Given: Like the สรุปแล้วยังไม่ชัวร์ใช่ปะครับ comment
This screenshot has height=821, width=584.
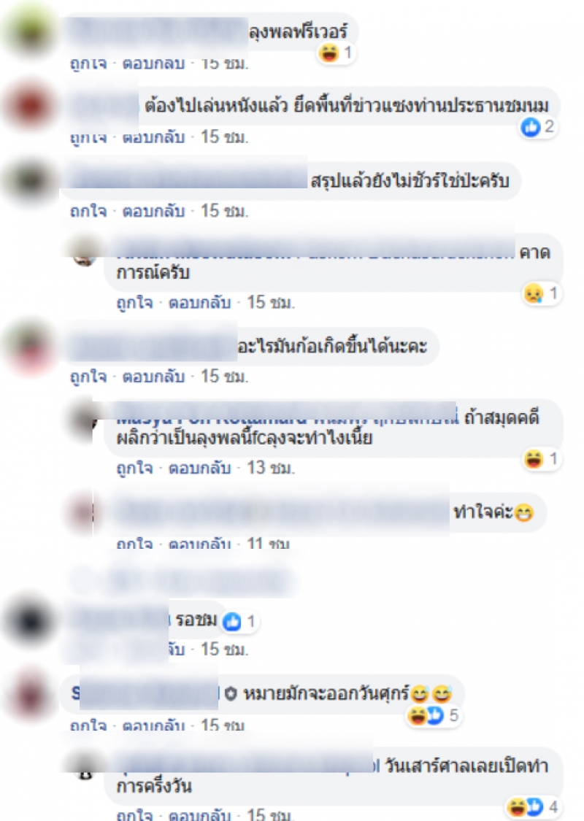Looking at the screenshot, I should (x=88, y=211).
